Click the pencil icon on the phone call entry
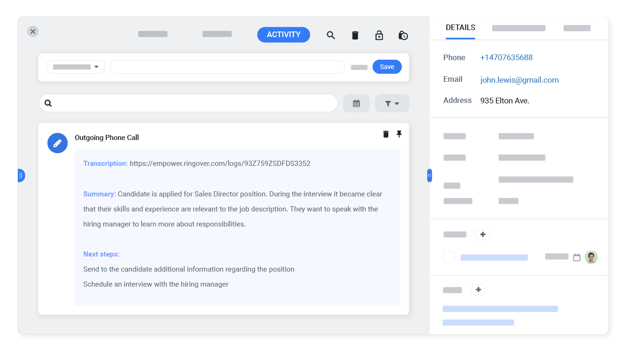626x351 pixels. pyautogui.click(x=57, y=143)
